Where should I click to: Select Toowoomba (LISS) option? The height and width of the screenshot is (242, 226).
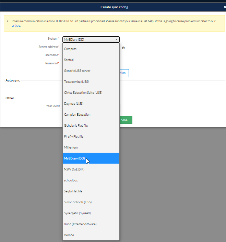[x=91, y=82]
